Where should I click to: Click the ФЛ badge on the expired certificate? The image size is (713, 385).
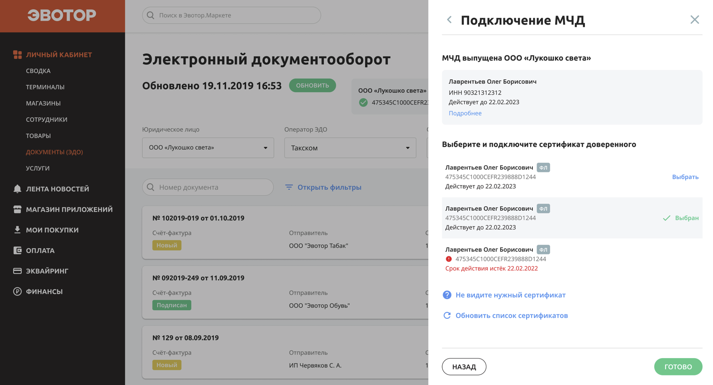[x=543, y=250]
